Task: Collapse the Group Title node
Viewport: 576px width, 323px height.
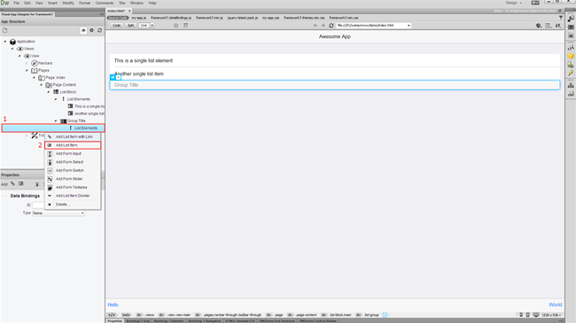Action: (x=56, y=120)
